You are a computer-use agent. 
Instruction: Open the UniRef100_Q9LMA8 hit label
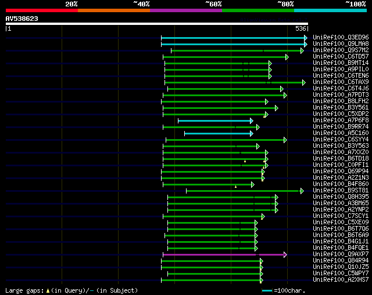click(x=341, y=44)
